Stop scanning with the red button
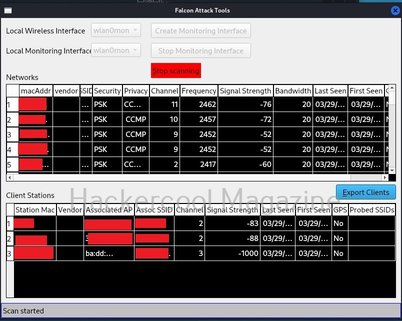The width and height of the screenshot is (402, 321). (x=176, y=70)
